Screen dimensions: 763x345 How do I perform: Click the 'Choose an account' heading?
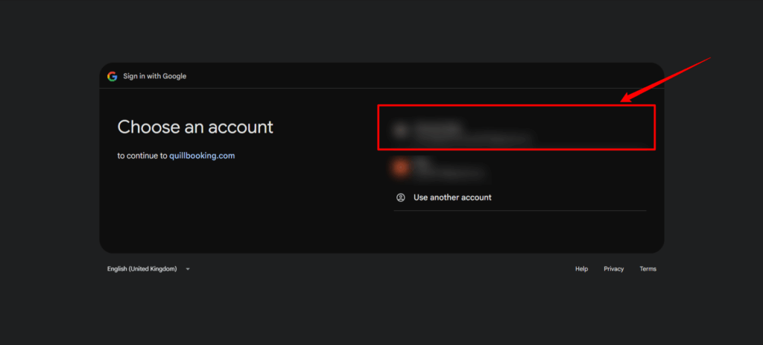[195, 127]
